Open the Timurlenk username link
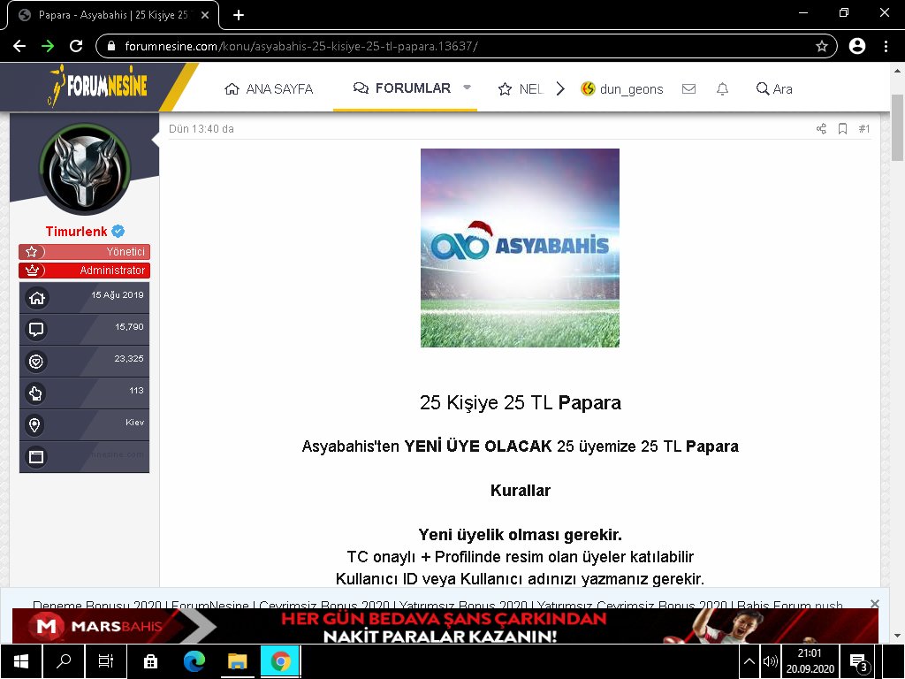905x679 pixels. [76, 232]
